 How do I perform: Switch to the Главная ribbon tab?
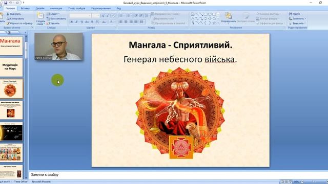10,8
